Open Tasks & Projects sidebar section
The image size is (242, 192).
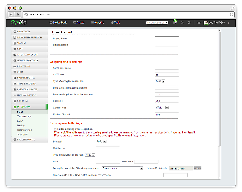pyautogui.click(x=30, y=83)
